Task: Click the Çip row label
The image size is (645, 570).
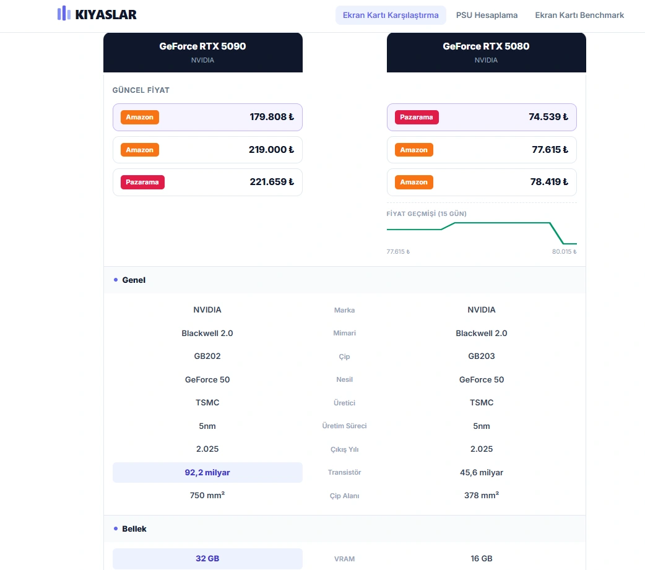Action: [x=344, y=356]
